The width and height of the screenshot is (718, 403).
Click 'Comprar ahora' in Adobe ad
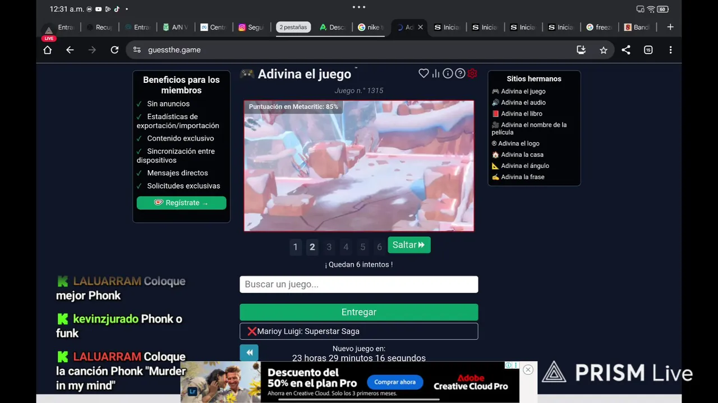pos(395,382)
